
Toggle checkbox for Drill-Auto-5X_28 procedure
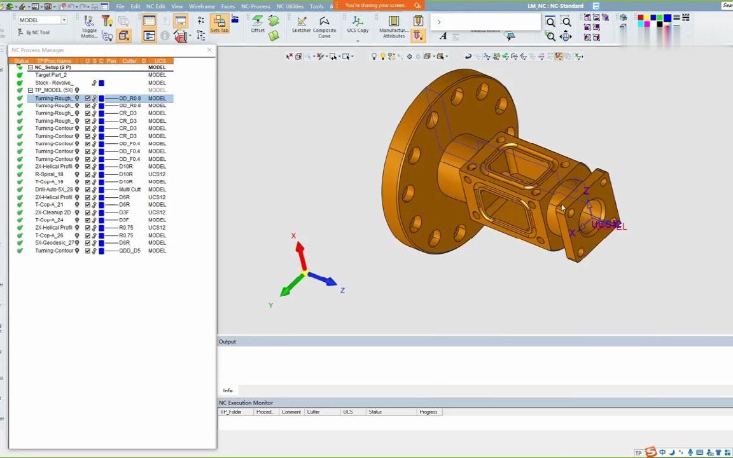[88, 190]
